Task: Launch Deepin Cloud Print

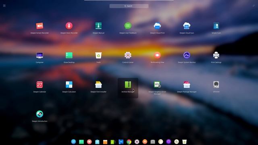Action: (157, 26)
